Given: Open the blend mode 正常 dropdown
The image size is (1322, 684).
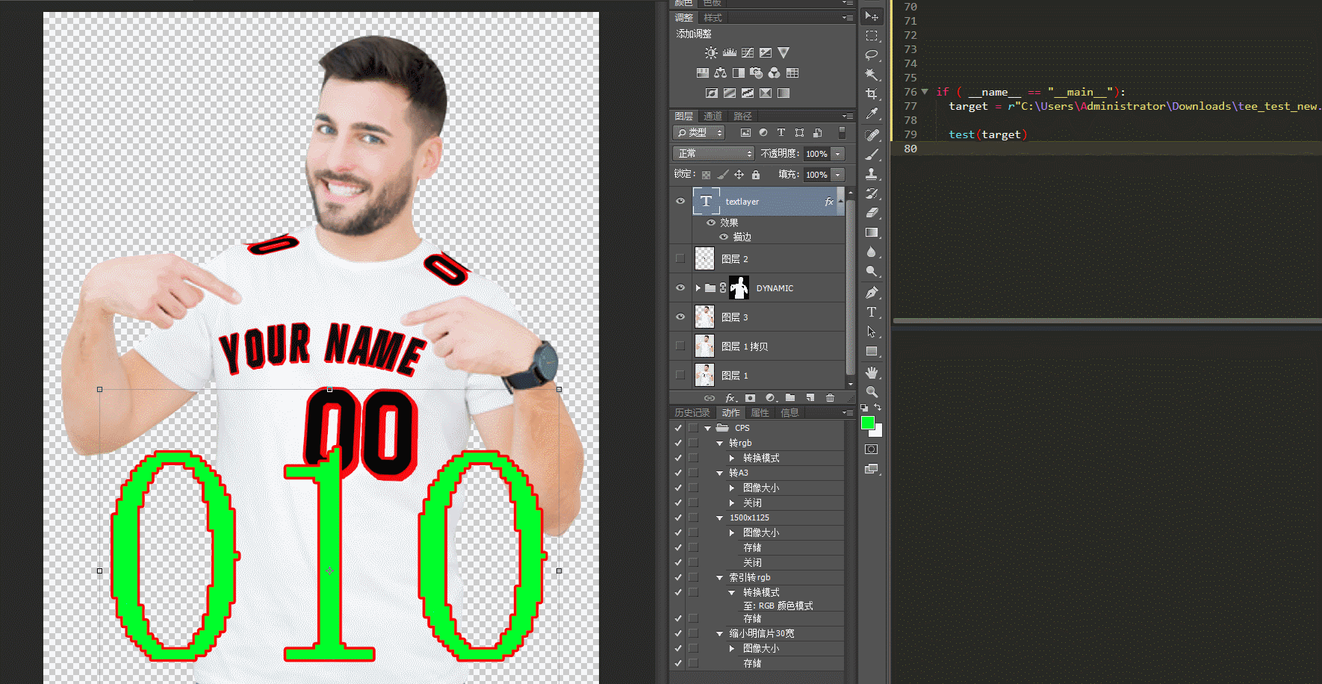Looking at the screenshot, I should coord(713,154).
